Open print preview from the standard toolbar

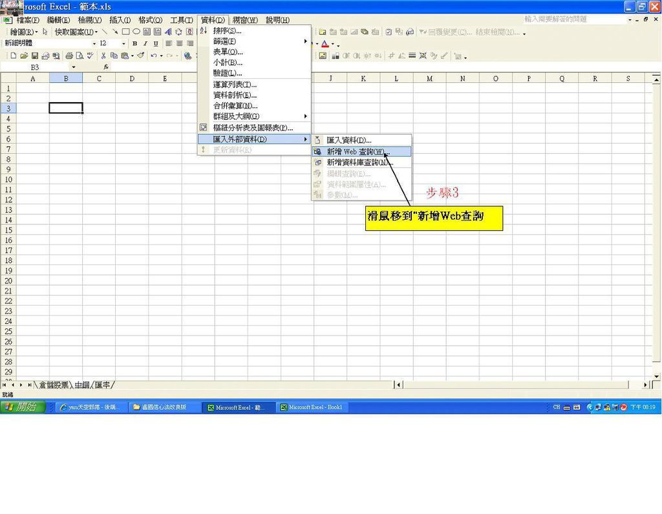[80, 56]
